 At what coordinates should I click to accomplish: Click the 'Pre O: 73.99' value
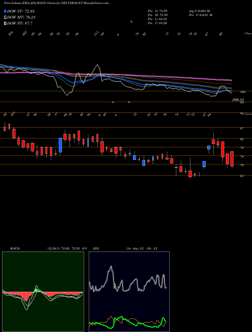tap(158, 11)
